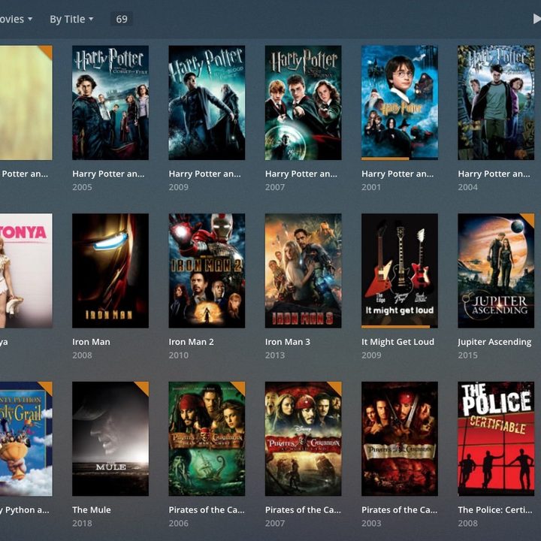Open the 2003 Pirates of the Caribbean poster
Viewport: 541px width, 541px height.
[400, 439]
